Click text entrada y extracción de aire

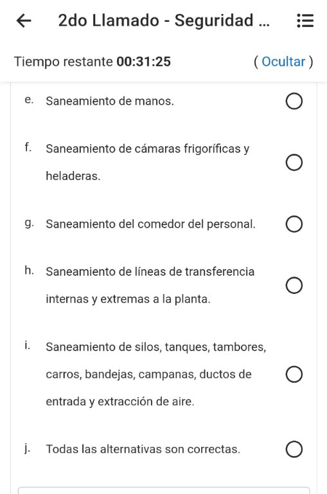coord(120,401)
